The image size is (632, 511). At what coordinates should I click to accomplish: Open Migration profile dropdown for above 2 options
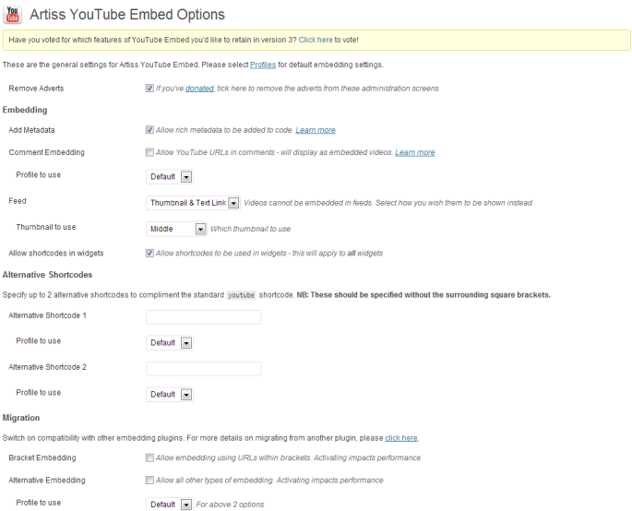click(x=170, y=505)
